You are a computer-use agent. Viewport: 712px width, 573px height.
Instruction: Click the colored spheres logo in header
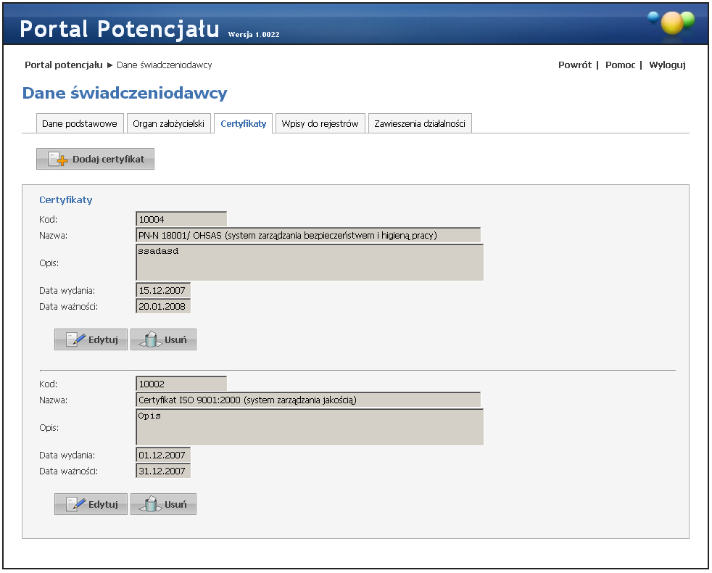(672, 22)
